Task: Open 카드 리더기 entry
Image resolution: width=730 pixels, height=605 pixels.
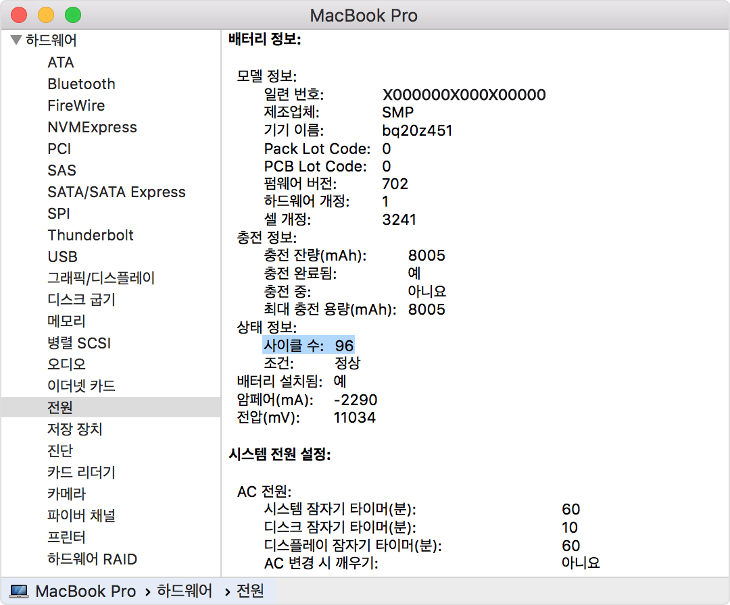Action: (x=82, y=473)
